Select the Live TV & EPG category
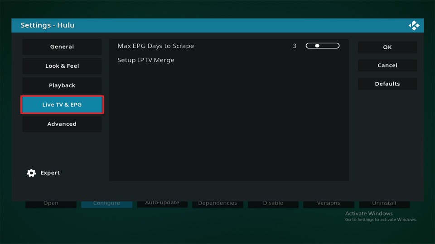The image size is (435, 244). 62,104
